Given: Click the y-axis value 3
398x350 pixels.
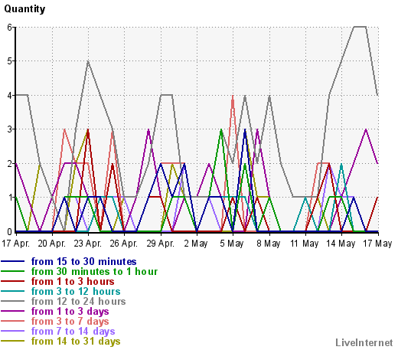Looking at the screenshot, I should point(9,129).
